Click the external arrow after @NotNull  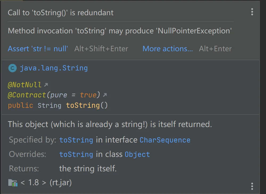click(46, 85)
